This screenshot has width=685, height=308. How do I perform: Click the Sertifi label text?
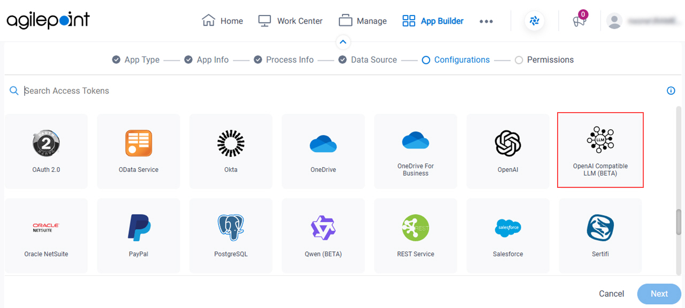click(600, 254)
